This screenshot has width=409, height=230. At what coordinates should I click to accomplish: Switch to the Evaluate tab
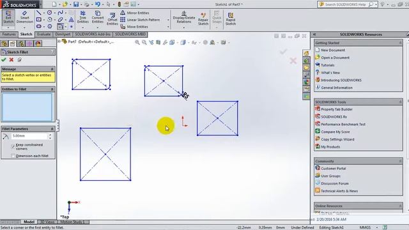pos(43,34)
